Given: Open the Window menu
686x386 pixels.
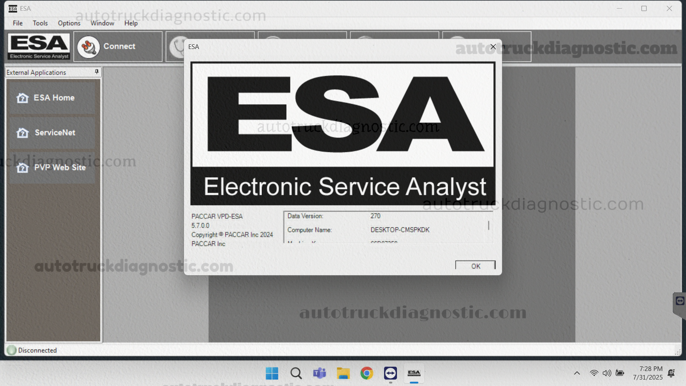Looking at the screenshot, I should (102, 23).
